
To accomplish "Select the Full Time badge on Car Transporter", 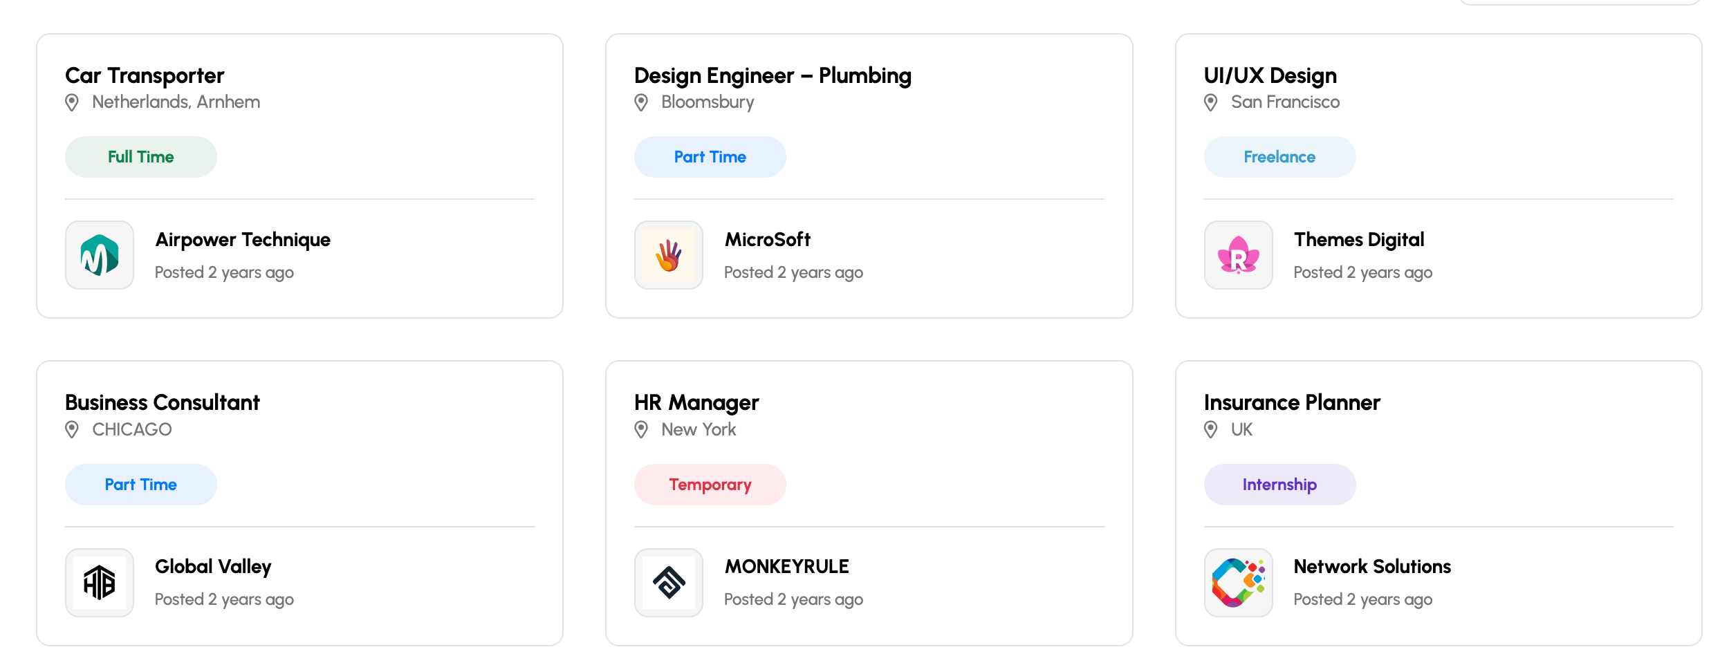I will click(x=140, y=156).
